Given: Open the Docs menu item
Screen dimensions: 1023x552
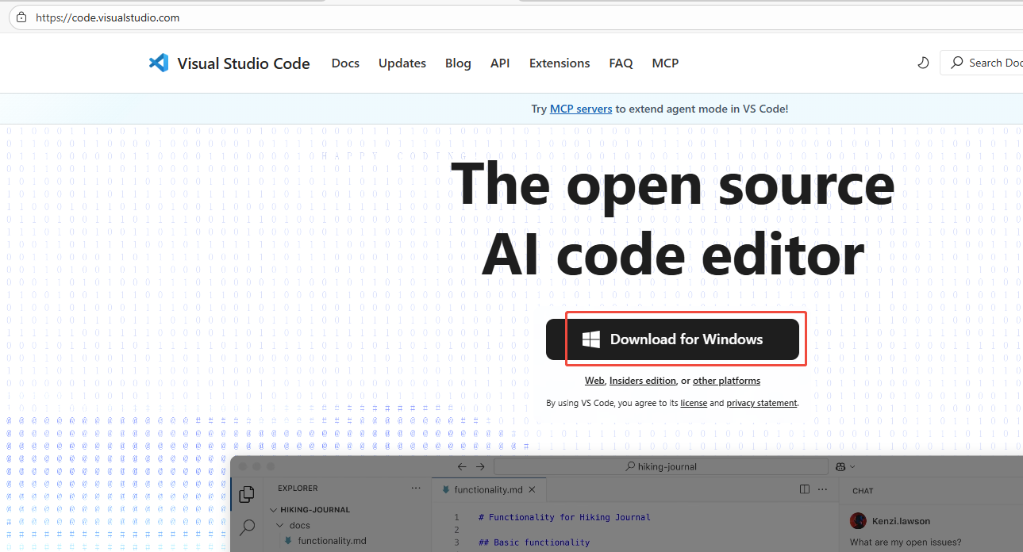Looking at the screenshot, I should (345, 63).
